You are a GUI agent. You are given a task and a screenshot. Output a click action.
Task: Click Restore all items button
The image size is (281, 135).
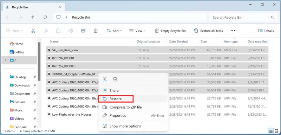pyautogui.click(x=208, y=31)
